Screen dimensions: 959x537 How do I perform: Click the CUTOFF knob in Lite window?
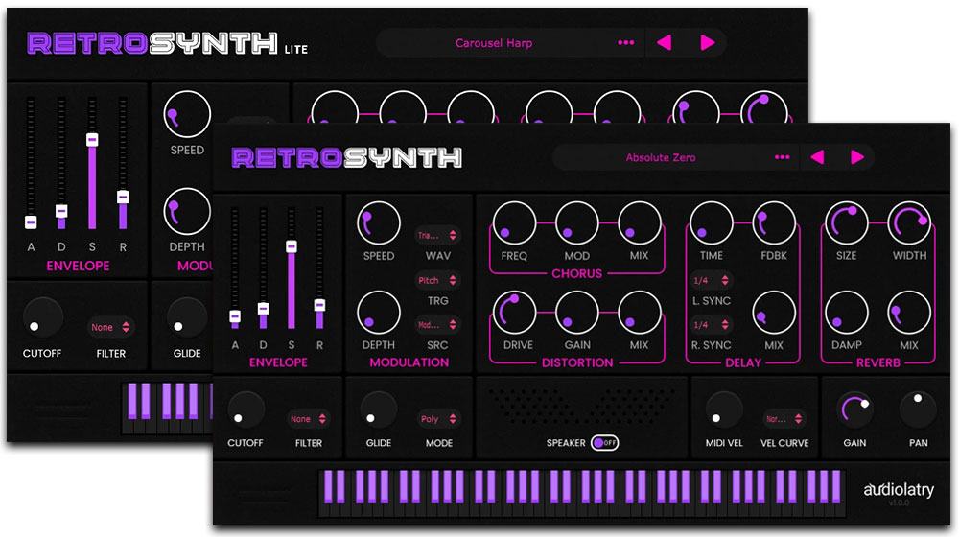click(42, 318)
